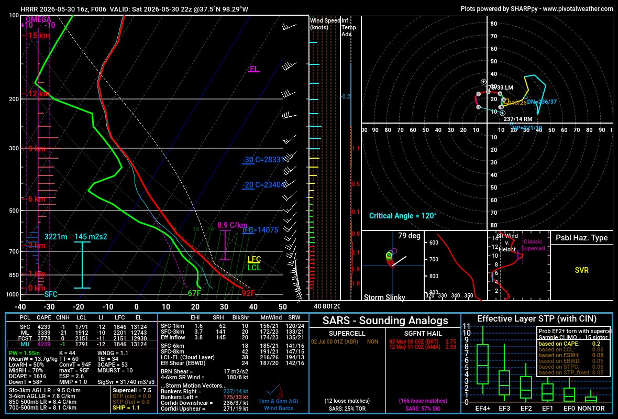
Task: Click the SARS: 25% TOR text
Action: pos(347,409)
